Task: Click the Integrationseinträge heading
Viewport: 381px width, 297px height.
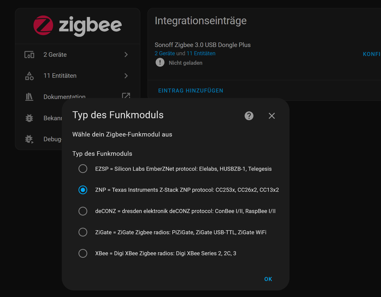Action: [x=201, y=20]
